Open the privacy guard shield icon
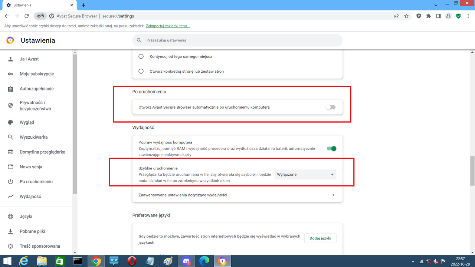 (419, 16)
